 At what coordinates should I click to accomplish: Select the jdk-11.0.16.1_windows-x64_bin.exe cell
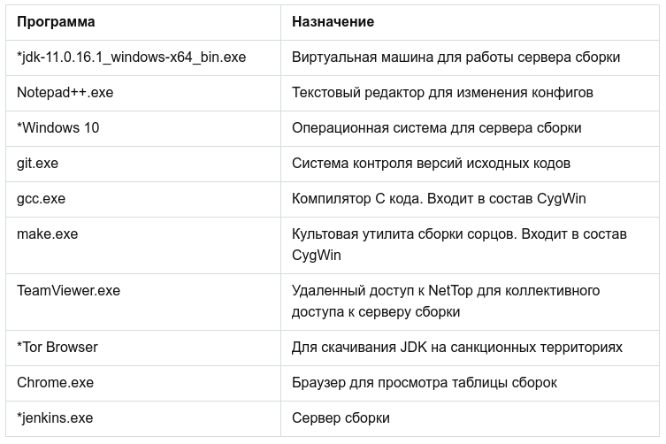[143, 57]
